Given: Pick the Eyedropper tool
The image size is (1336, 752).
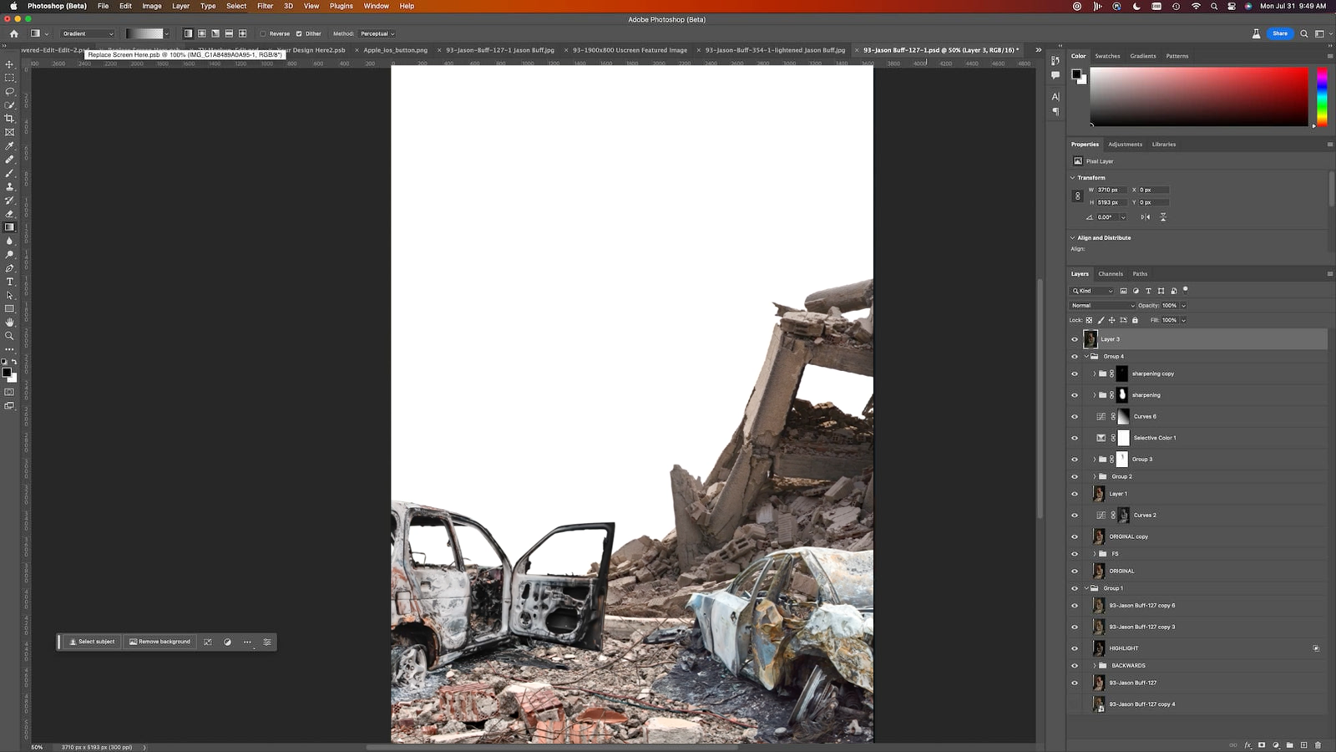Looking at the screenshot, I should [x=10, y=146].
